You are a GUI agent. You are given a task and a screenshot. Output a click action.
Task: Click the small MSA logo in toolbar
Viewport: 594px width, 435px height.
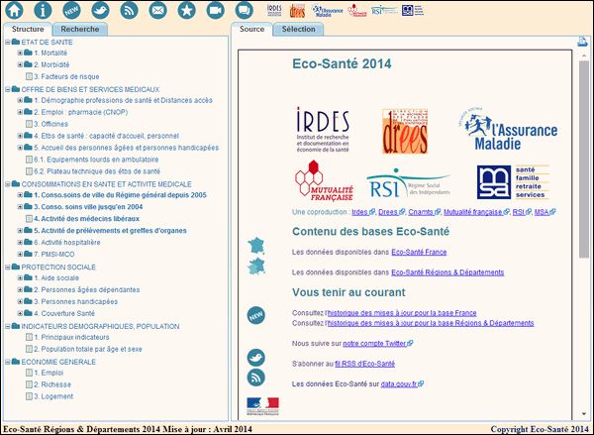pos(413,10)
